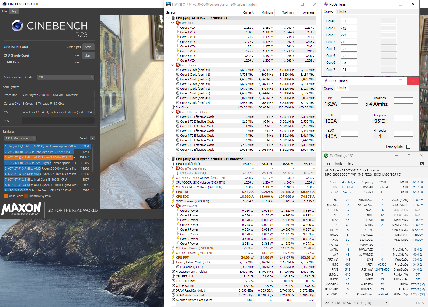Viewport: 428px width, 307px height.
Task: Click the red X icon beside Core Temperatures
Action: point(178,168)
